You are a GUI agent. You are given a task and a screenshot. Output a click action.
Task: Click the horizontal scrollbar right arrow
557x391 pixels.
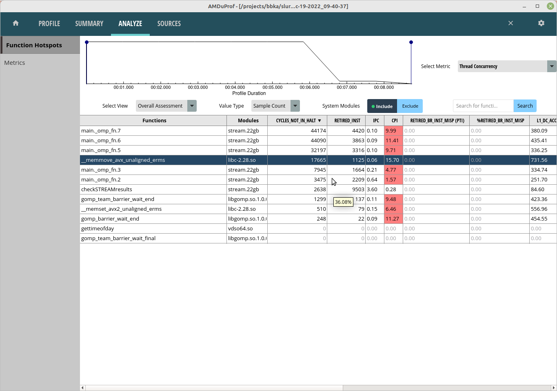pyautogui.click(x=554, y=388)
